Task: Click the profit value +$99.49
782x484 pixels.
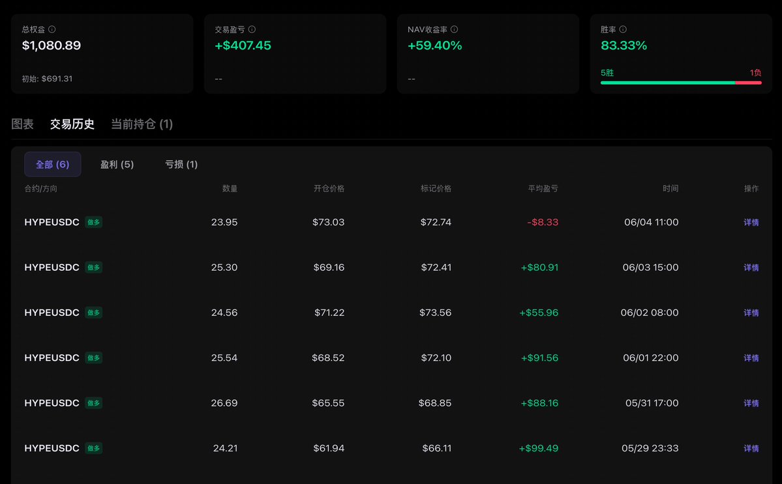Action: click(539, 448)
